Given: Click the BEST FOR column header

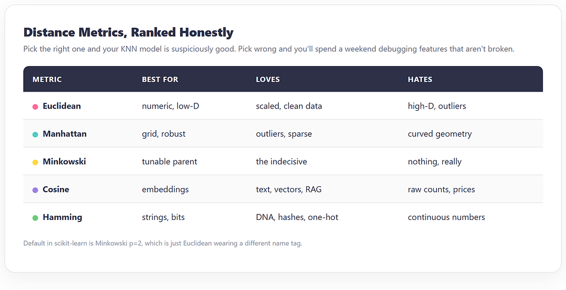Looking at the screenshot, I should (160, 79).
